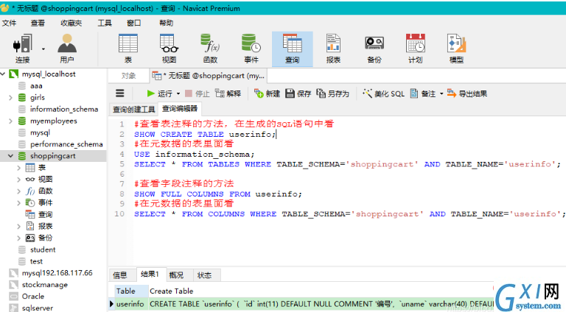The height and width of the screenshot is (312, 566).
Task: Open the 收藏夹 (Favorites) menu
Action: click(71, 23)
